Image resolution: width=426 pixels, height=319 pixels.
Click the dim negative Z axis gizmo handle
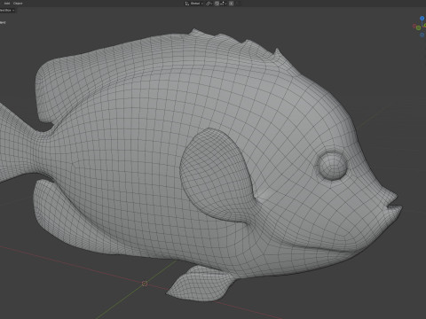click(422, 35)
